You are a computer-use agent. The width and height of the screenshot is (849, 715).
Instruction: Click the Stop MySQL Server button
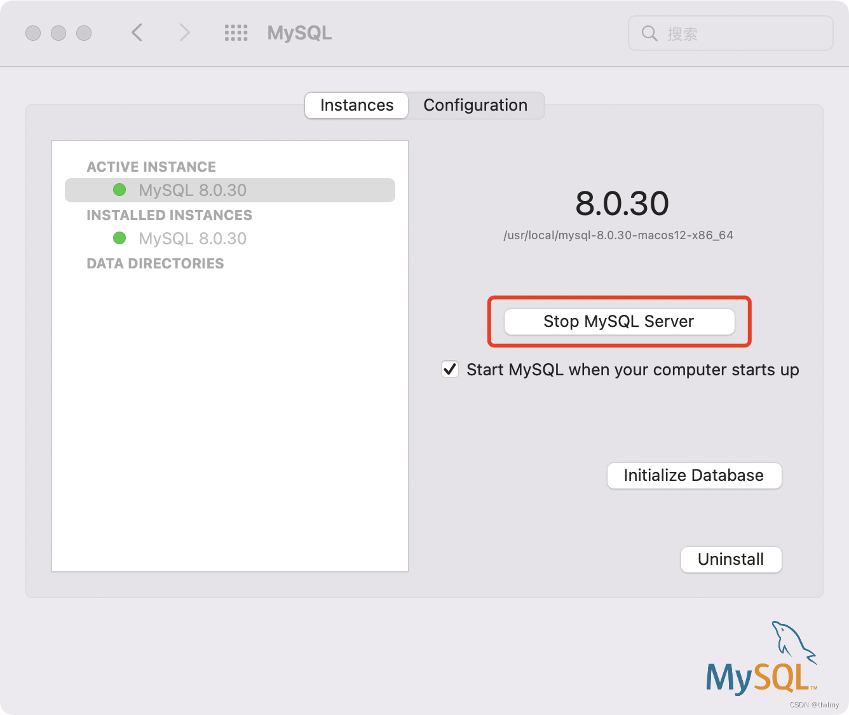pyautogui.click(x=619, y=321)
